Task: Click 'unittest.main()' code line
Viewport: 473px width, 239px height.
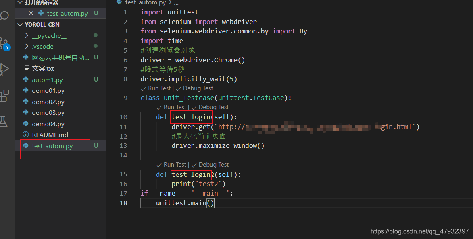Action: coord(185,203)
